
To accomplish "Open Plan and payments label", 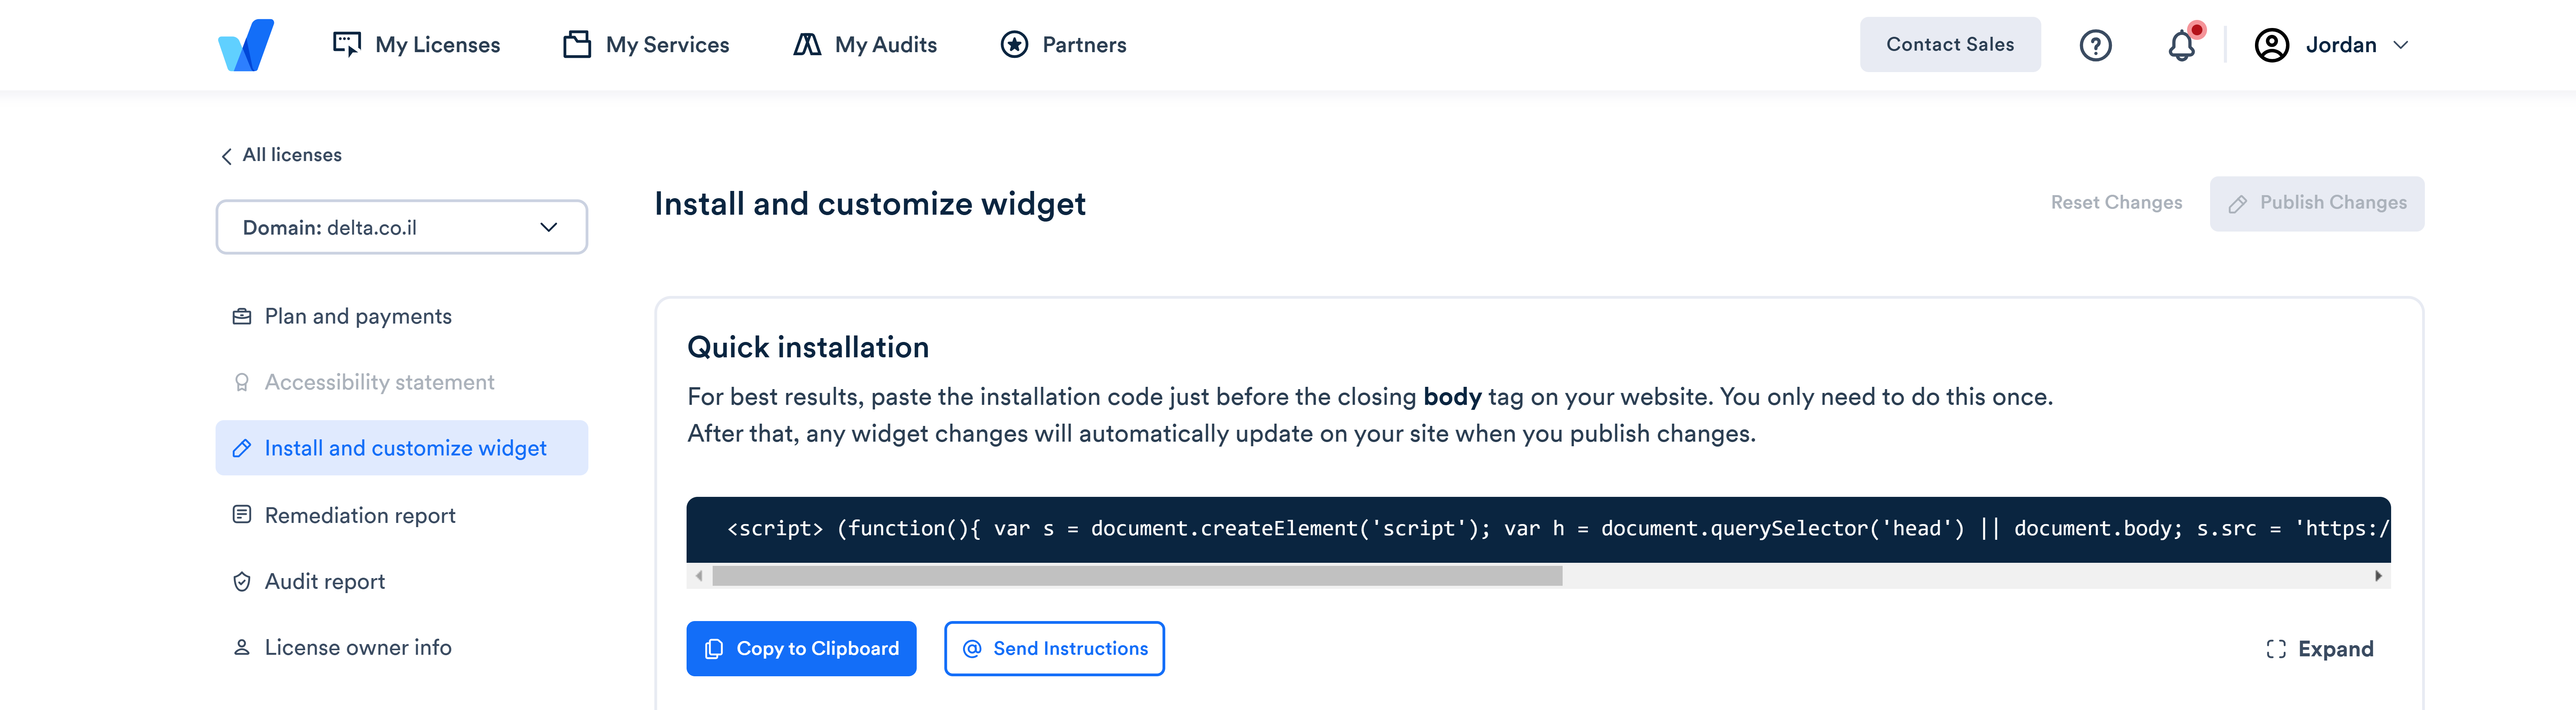I will coord(358,316).
